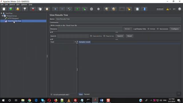Click the Help toolbar icon
This screenshot has height=103, width=183.
click(x=144, y=9)
